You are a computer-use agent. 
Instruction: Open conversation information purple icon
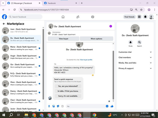(x=111, y=26)
